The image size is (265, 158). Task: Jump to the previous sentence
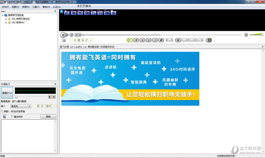(x=76, y=35)
